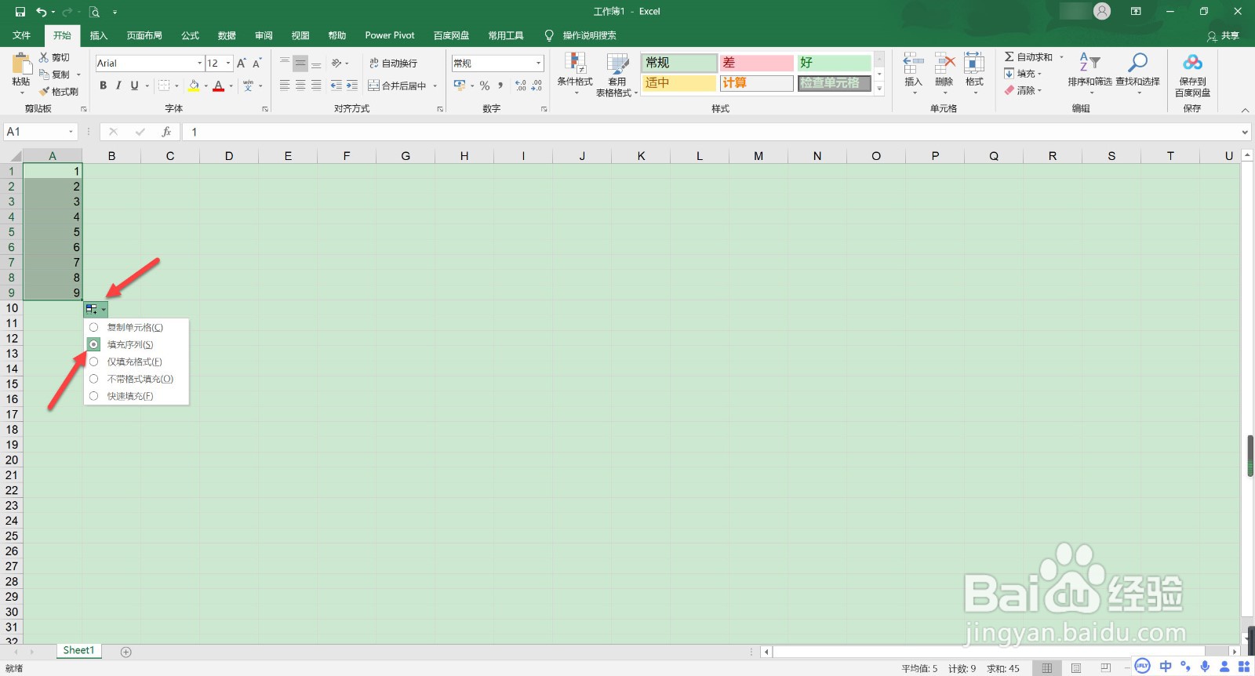The image size is (1255, 676).
Task: Click the decrease decimal places icon
Action: pyautogui.click(x=537, y=85)
